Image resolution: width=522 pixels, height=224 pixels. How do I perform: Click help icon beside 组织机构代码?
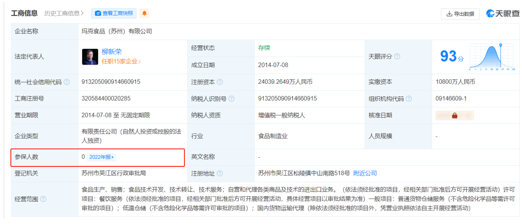(409, 99)
